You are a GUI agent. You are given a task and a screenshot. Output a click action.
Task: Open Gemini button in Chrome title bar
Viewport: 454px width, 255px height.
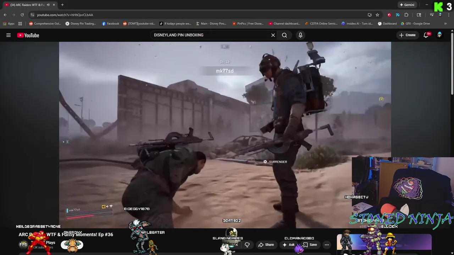pos(407,5)
